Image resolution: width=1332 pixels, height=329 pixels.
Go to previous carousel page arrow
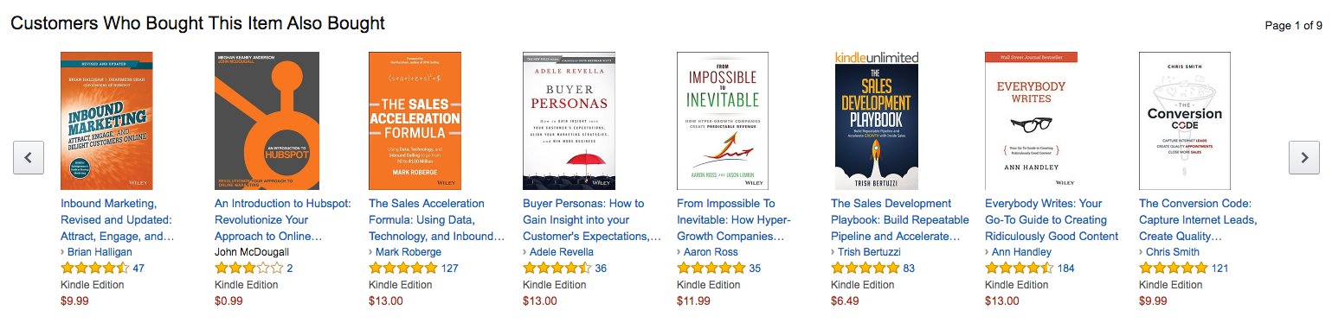(x=29, y=157)
